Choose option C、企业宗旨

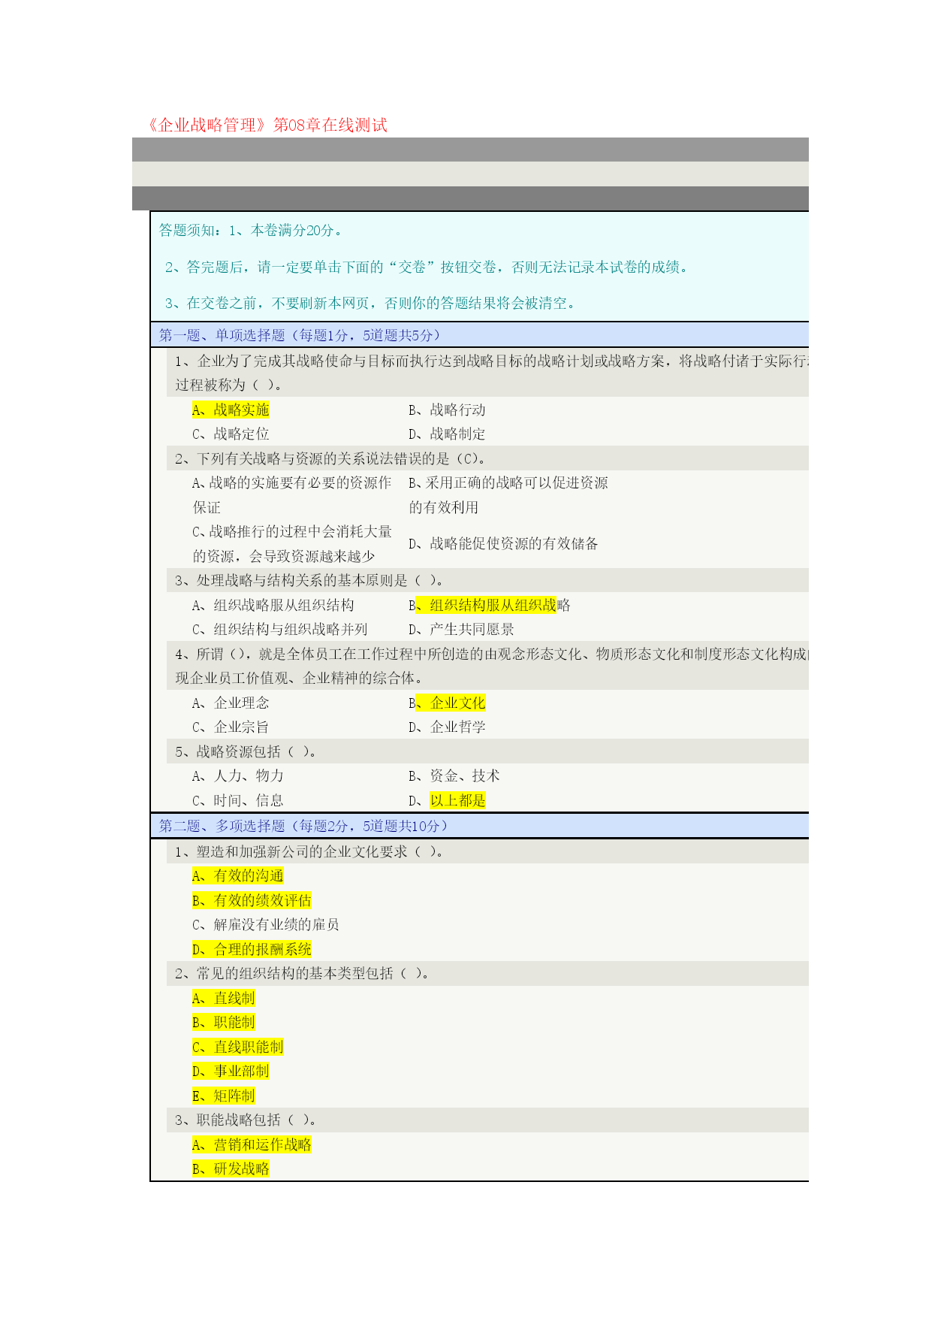231,727
